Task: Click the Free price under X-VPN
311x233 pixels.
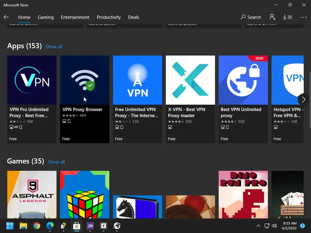Action: coord(172,139)
